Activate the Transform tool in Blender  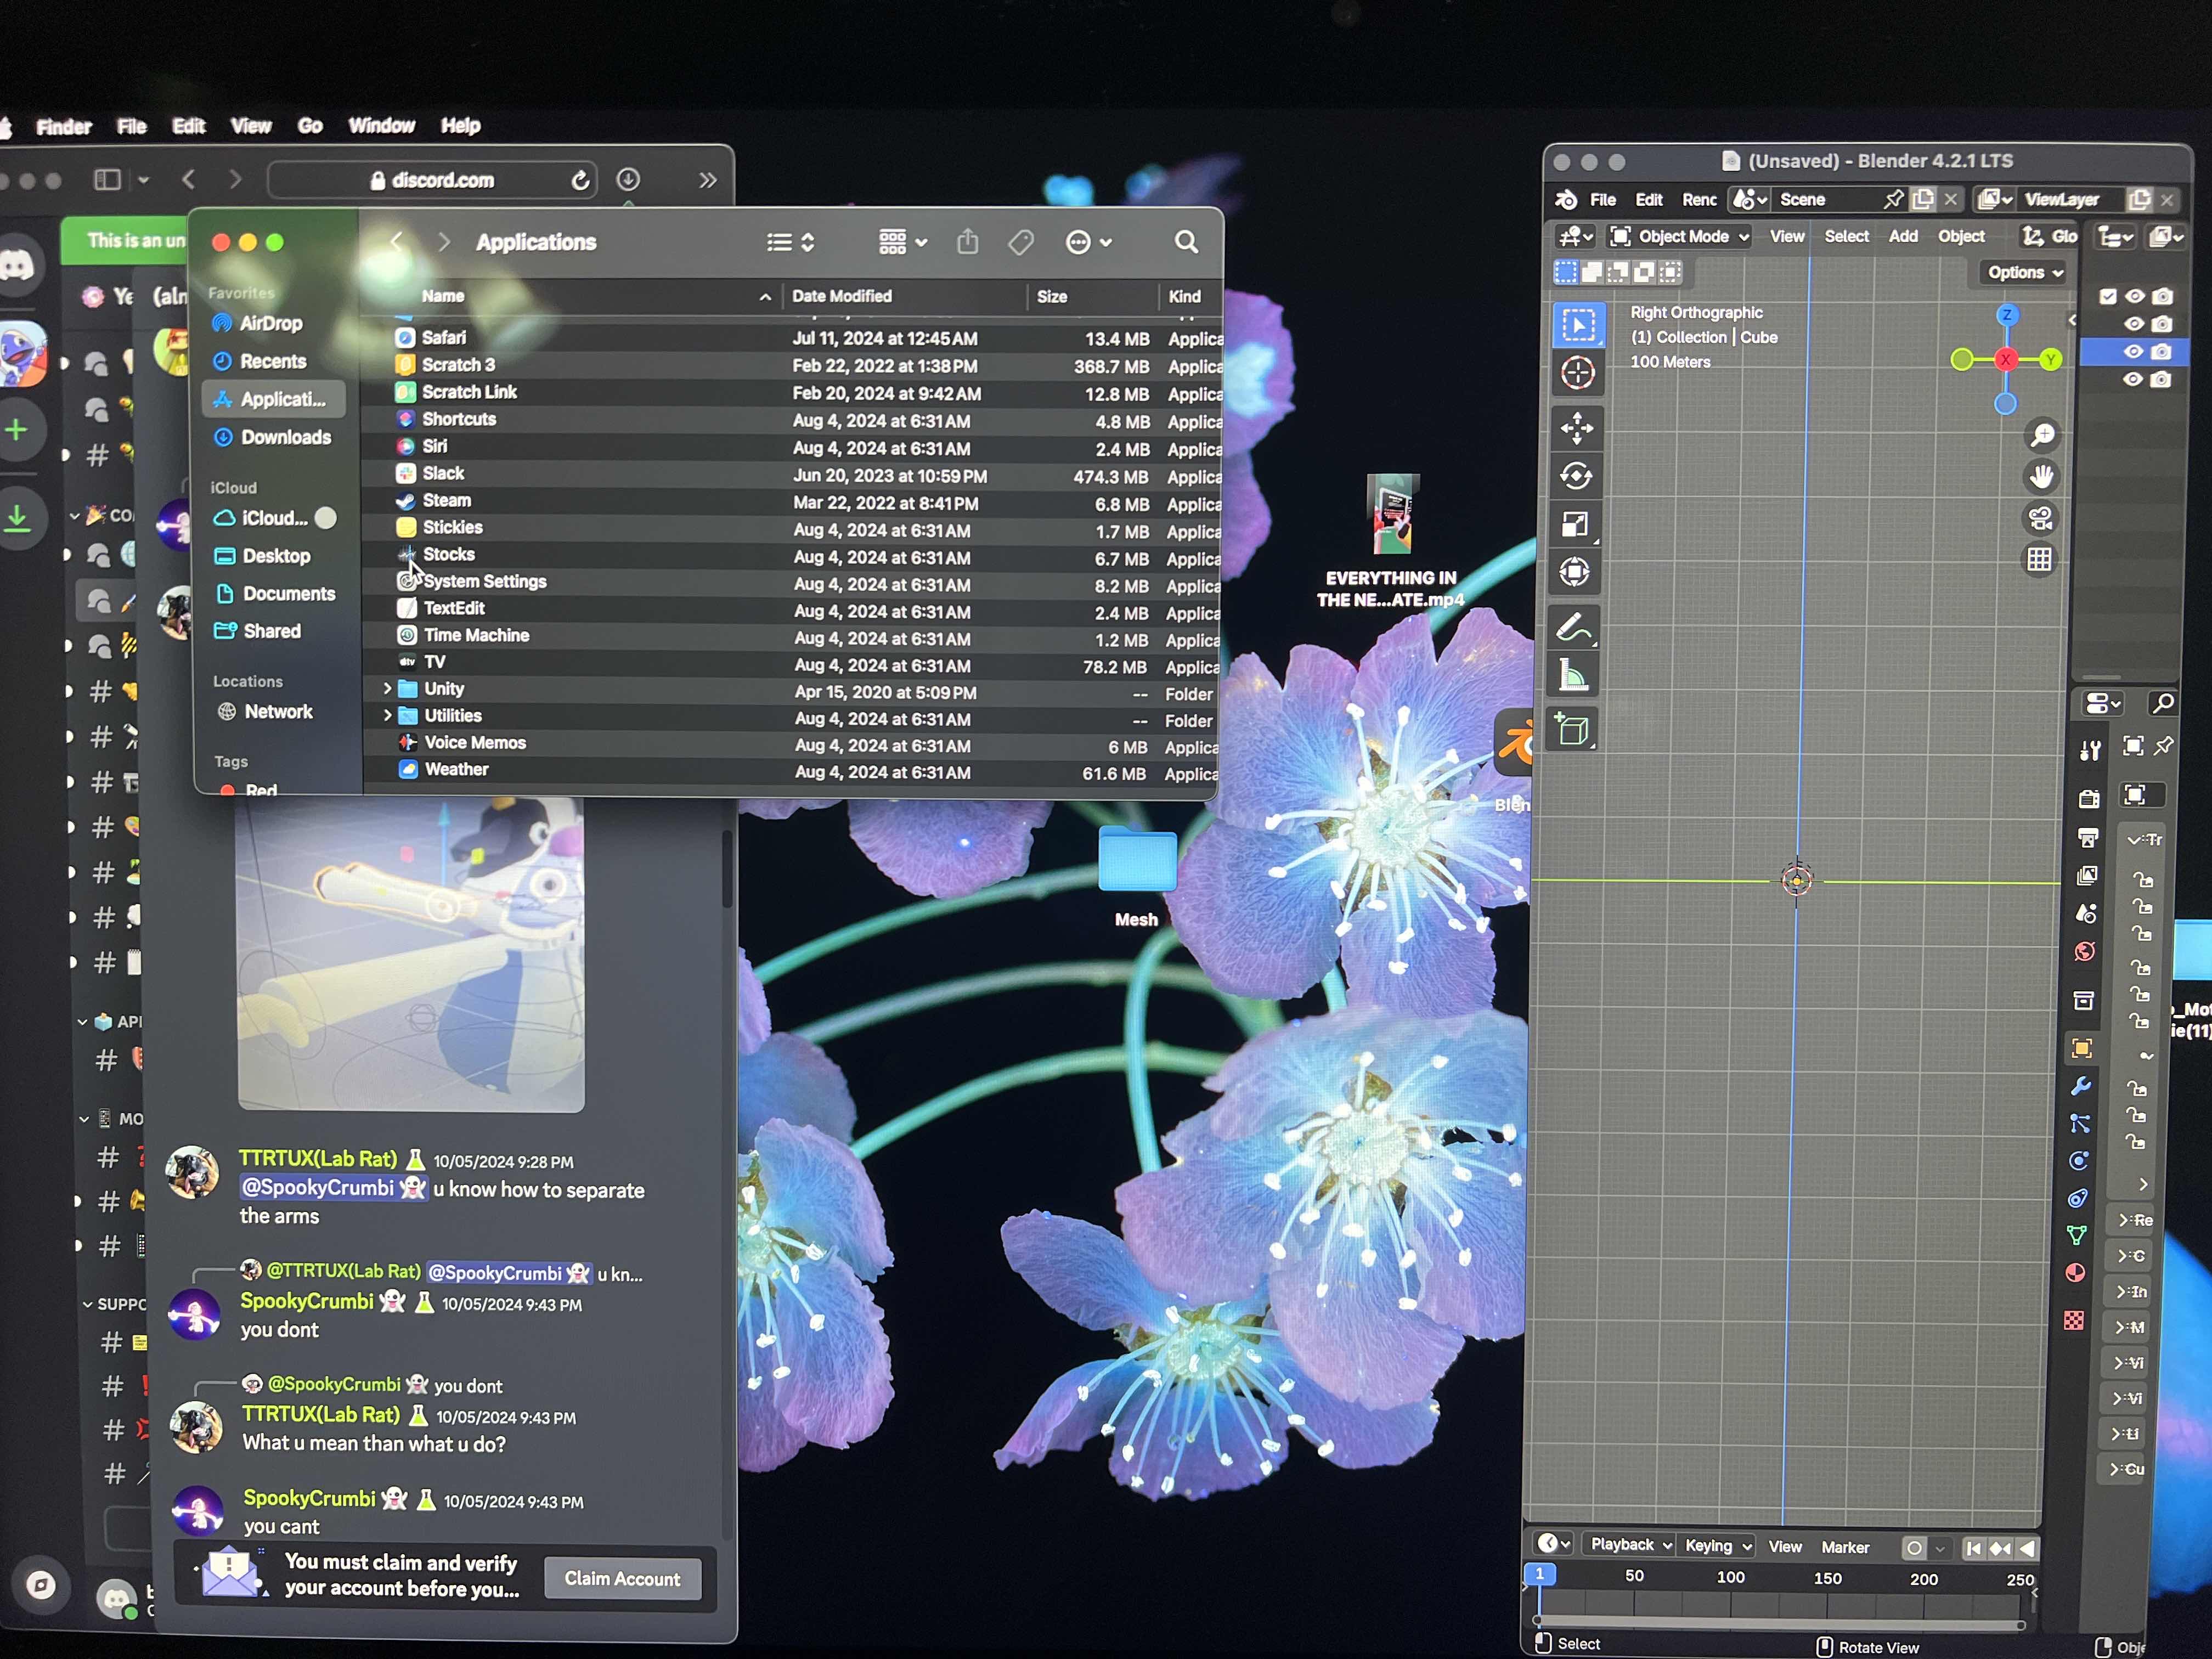tap(1575, 572)
